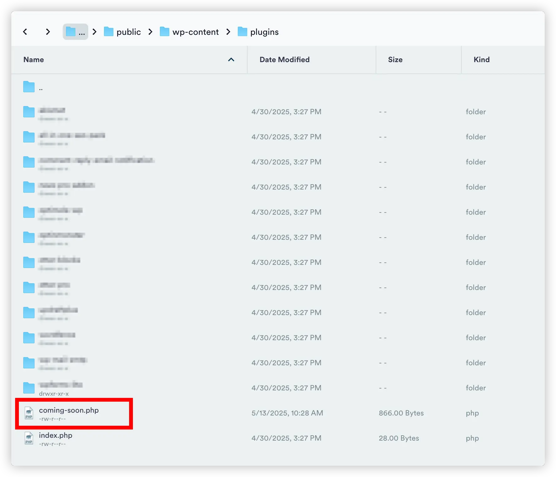This screenshot has width=556, height=477.
Task: Sort by the Size column
Action: point(395,60)
